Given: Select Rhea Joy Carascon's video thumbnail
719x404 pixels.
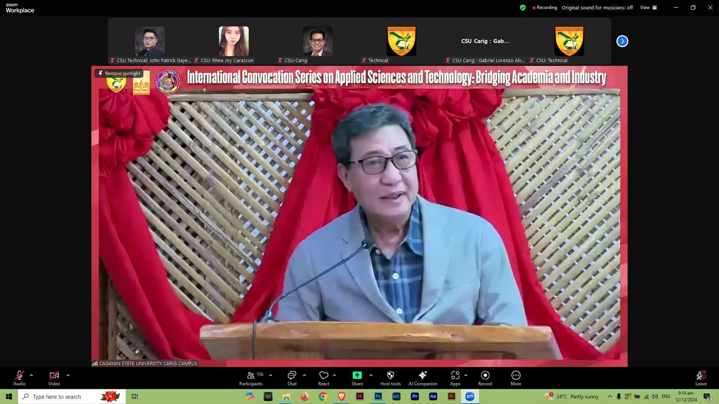Looking at the screenshot, I should [x=234, y=41].
